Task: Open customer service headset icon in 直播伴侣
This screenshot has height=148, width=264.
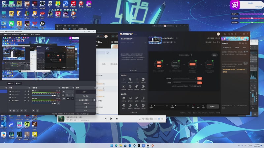Action: point(229,34)
